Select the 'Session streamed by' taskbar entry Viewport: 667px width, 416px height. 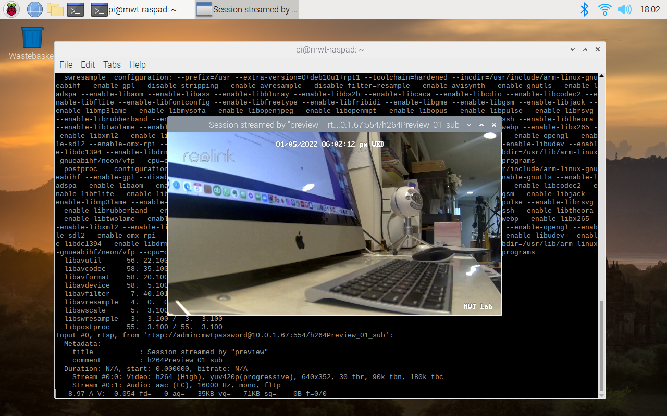coord(247,9)
